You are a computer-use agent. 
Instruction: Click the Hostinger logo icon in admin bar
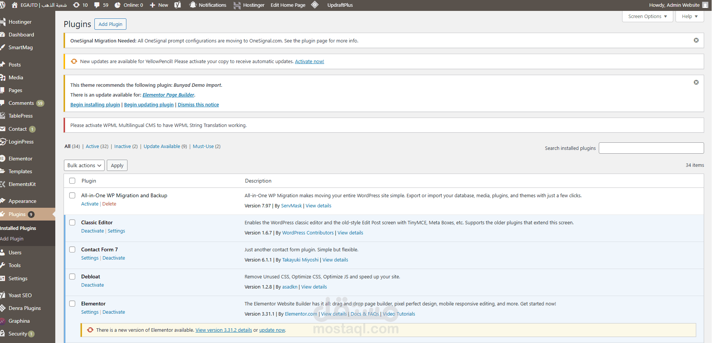(x=237, y=5)
